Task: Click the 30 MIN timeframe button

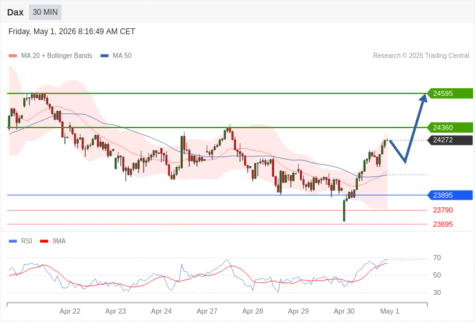Action: click(45, 12)
